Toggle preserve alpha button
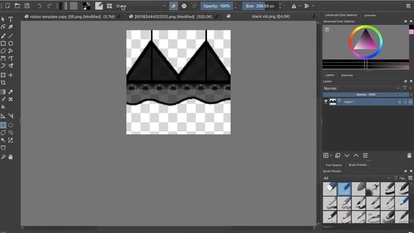414x233 pixels. pyautogui.click(x=184, y=6)
